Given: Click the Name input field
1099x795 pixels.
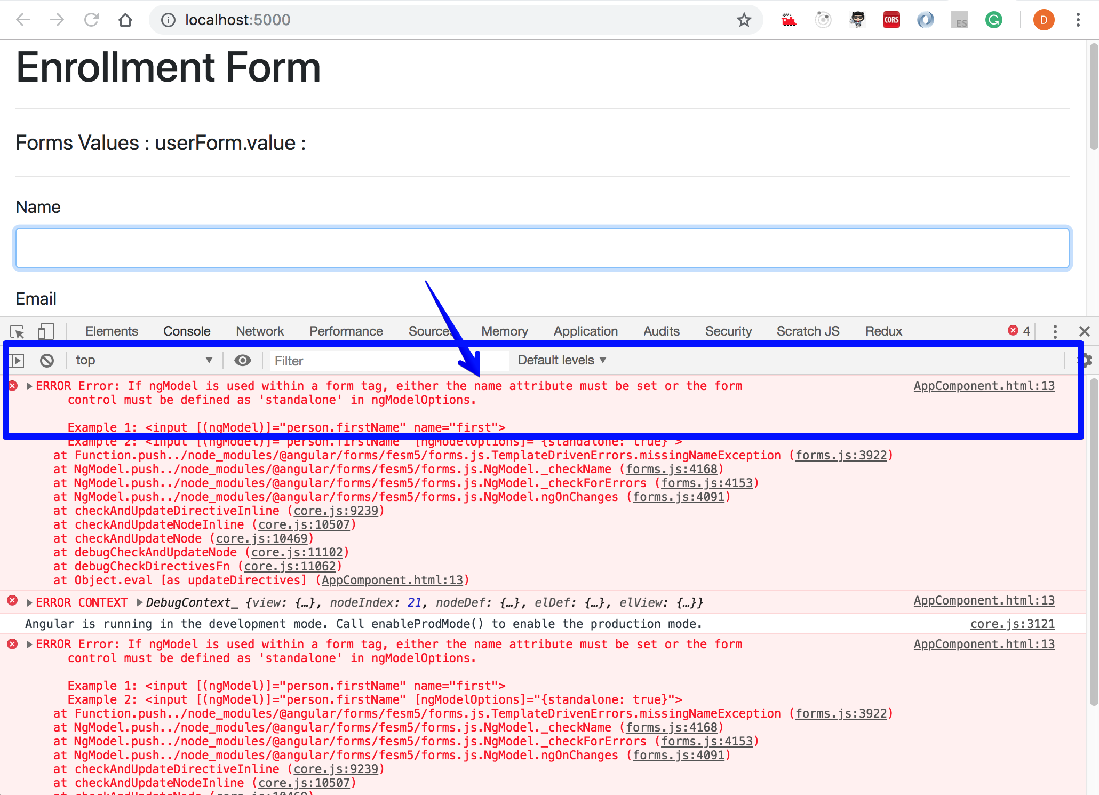Looking at the screenshot, I should click(x=542, y=248).
